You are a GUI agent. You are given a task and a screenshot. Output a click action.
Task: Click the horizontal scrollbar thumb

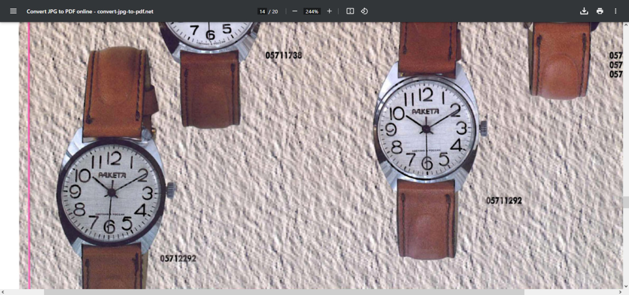click(284, 292)
